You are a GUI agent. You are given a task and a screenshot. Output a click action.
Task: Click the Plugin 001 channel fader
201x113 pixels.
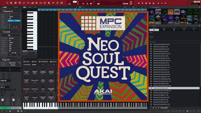tap(3, 100)
